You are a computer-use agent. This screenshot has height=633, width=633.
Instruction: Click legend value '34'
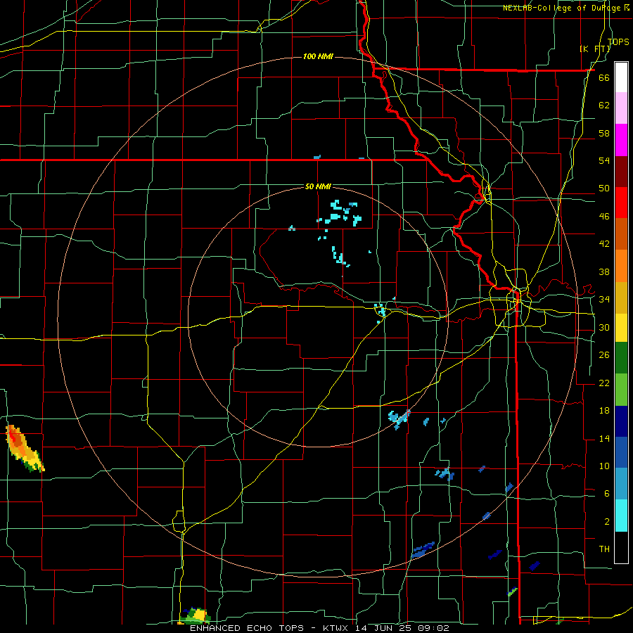pos(604,299)
